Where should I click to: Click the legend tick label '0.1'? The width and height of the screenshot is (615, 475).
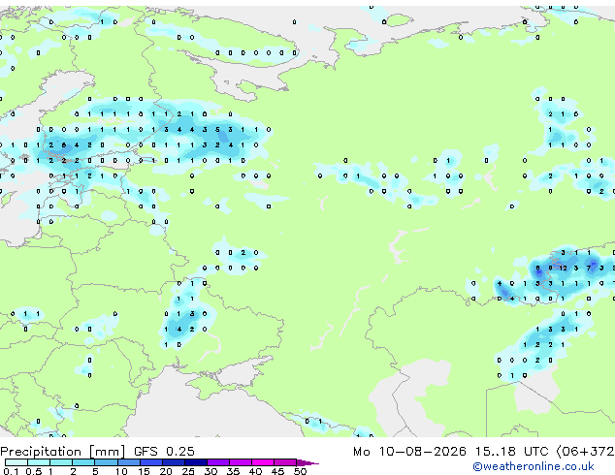point(11,471)
